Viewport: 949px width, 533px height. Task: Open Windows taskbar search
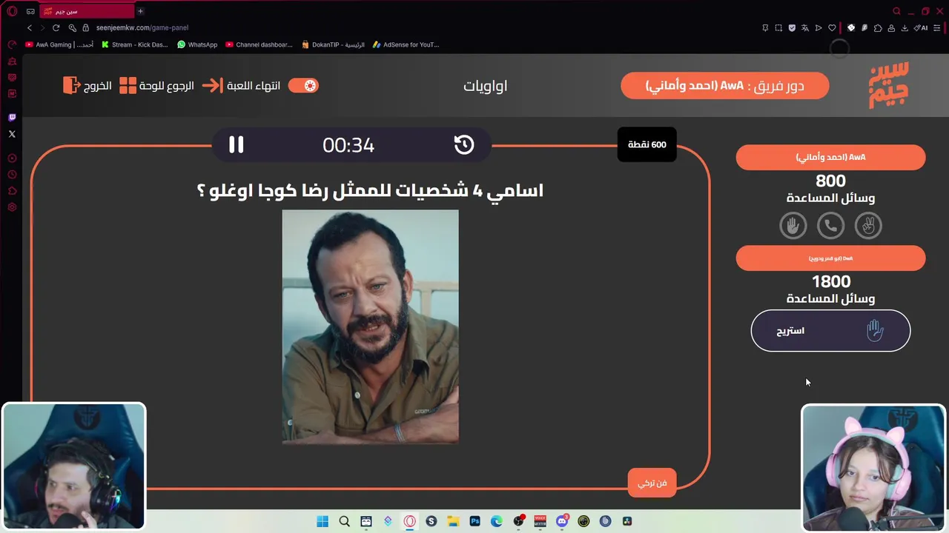click(344, 521)
